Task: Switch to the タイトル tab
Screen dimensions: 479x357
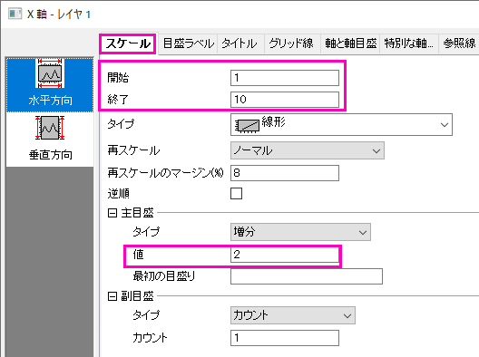Action: (x=240, y=43)
